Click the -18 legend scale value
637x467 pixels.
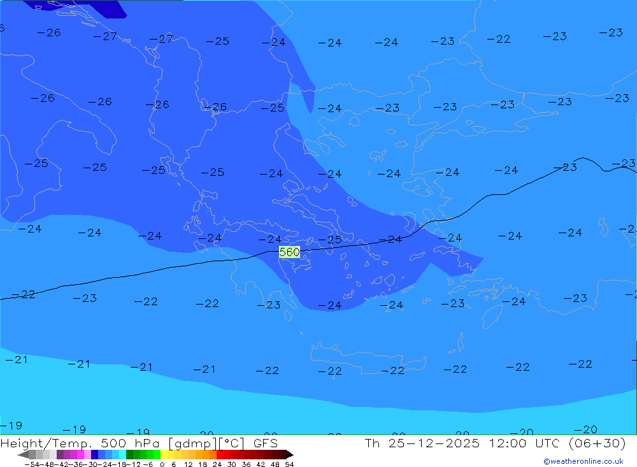tap(120, 464)
